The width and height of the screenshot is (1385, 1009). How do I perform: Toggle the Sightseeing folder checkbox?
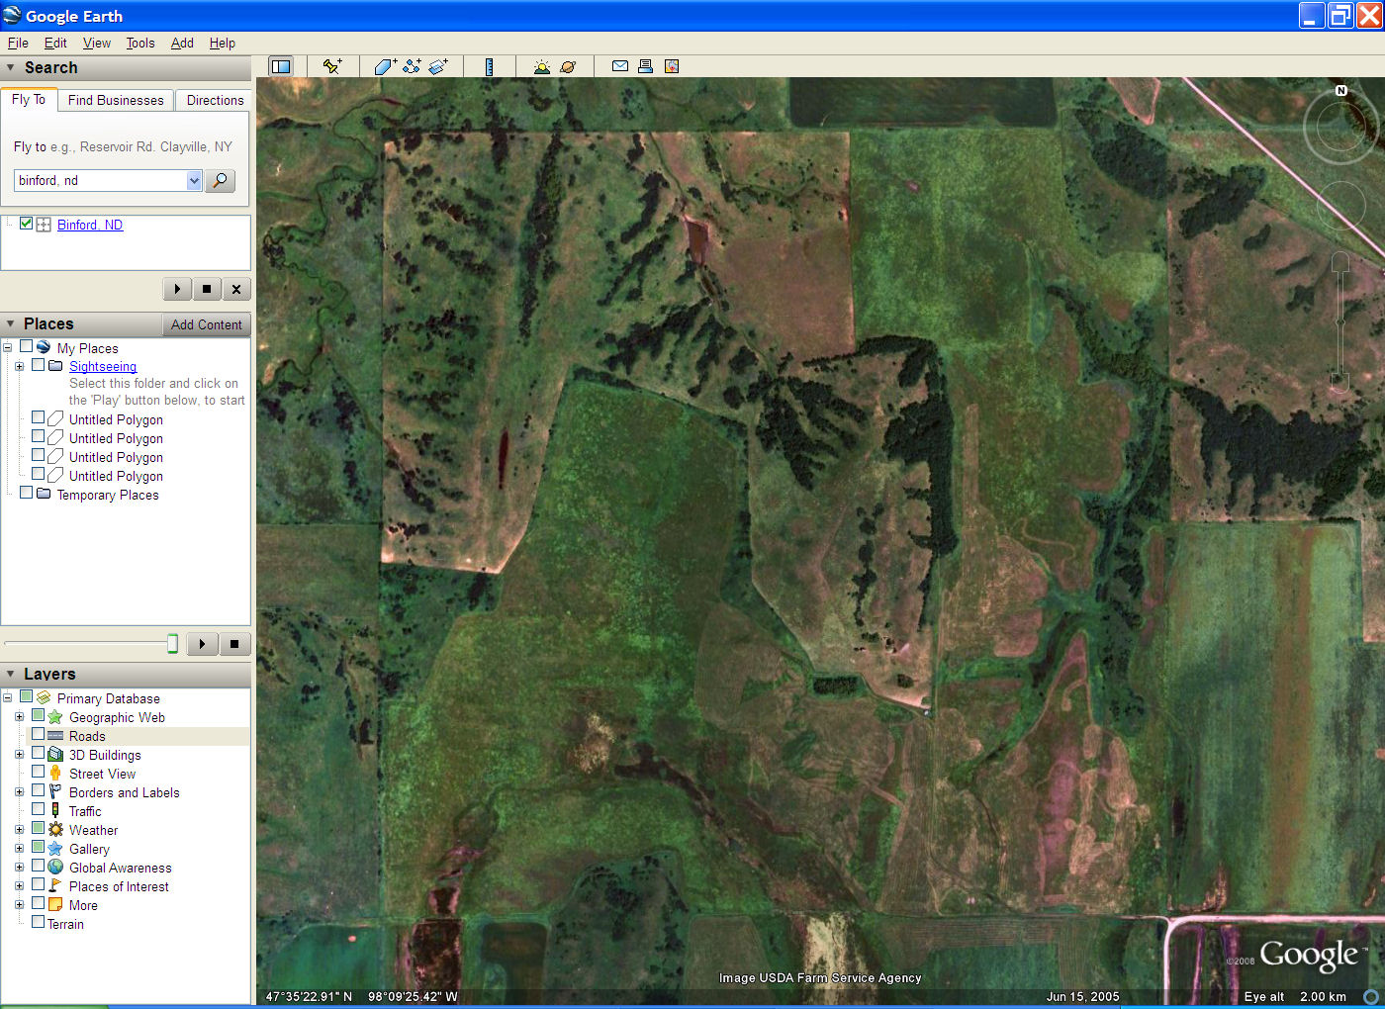pos(39,365)
